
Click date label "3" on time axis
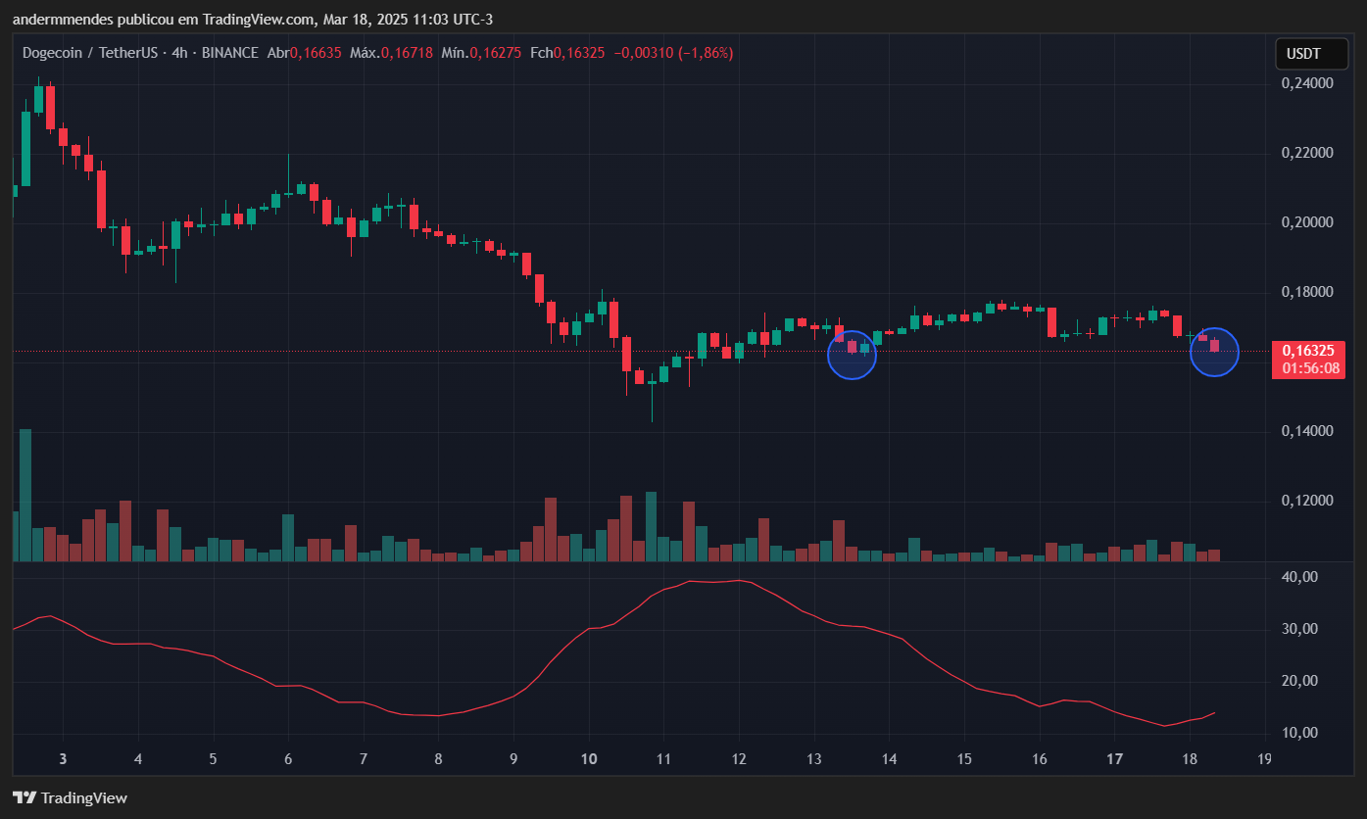coord(63,759)
